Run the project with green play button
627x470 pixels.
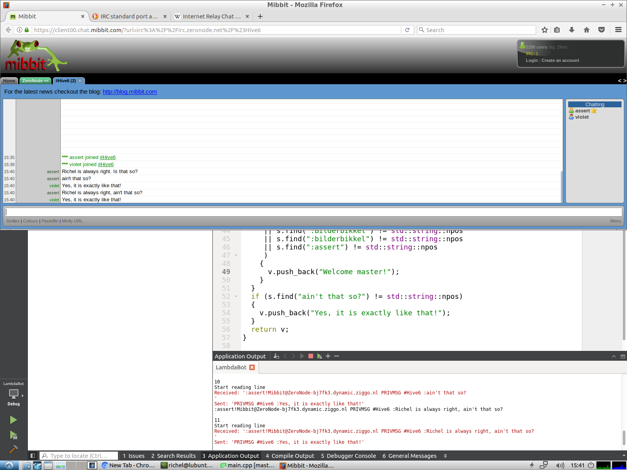(13, 420)
